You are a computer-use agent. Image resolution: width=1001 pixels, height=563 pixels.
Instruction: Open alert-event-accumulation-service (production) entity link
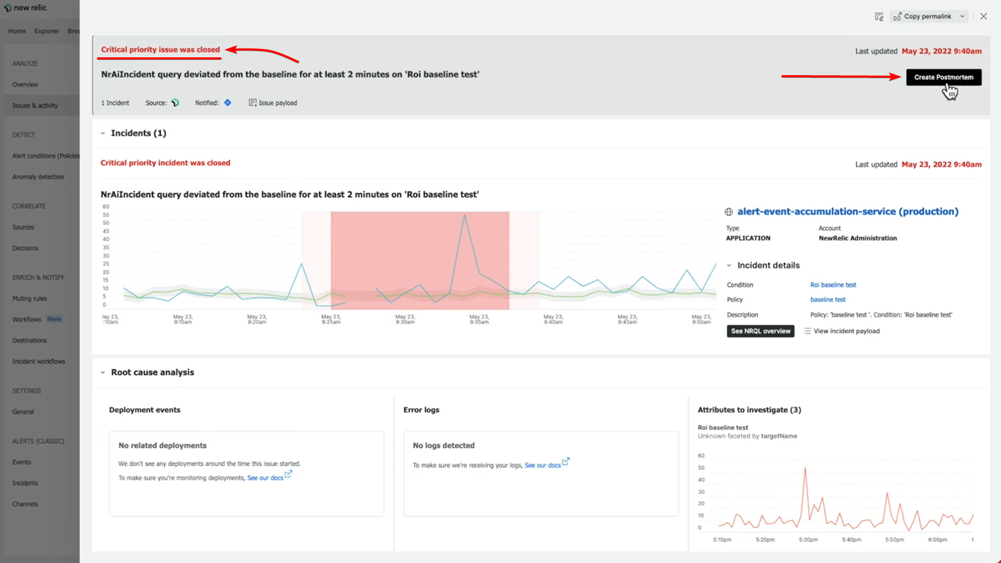click(x=848, y=212)
